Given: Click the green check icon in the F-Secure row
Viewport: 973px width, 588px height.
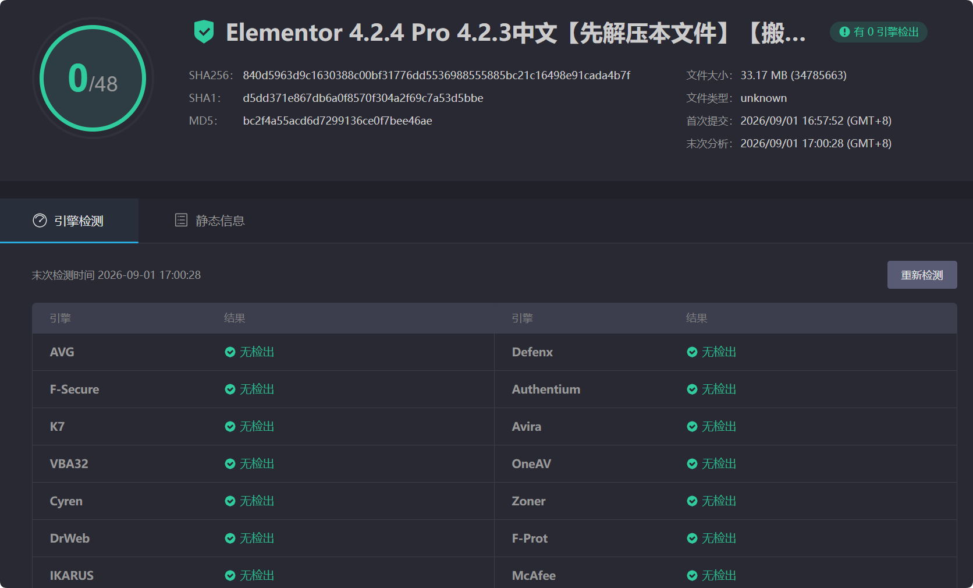Looking at the screenshot, I should point(230,389).
